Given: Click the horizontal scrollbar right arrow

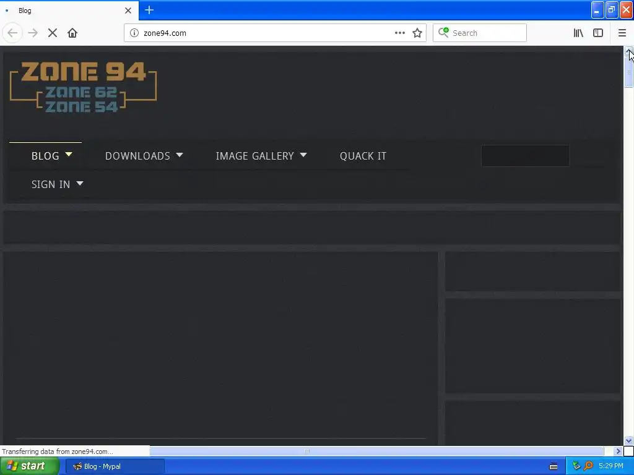Looking at the screenshot, I should [x=618, y=451].
